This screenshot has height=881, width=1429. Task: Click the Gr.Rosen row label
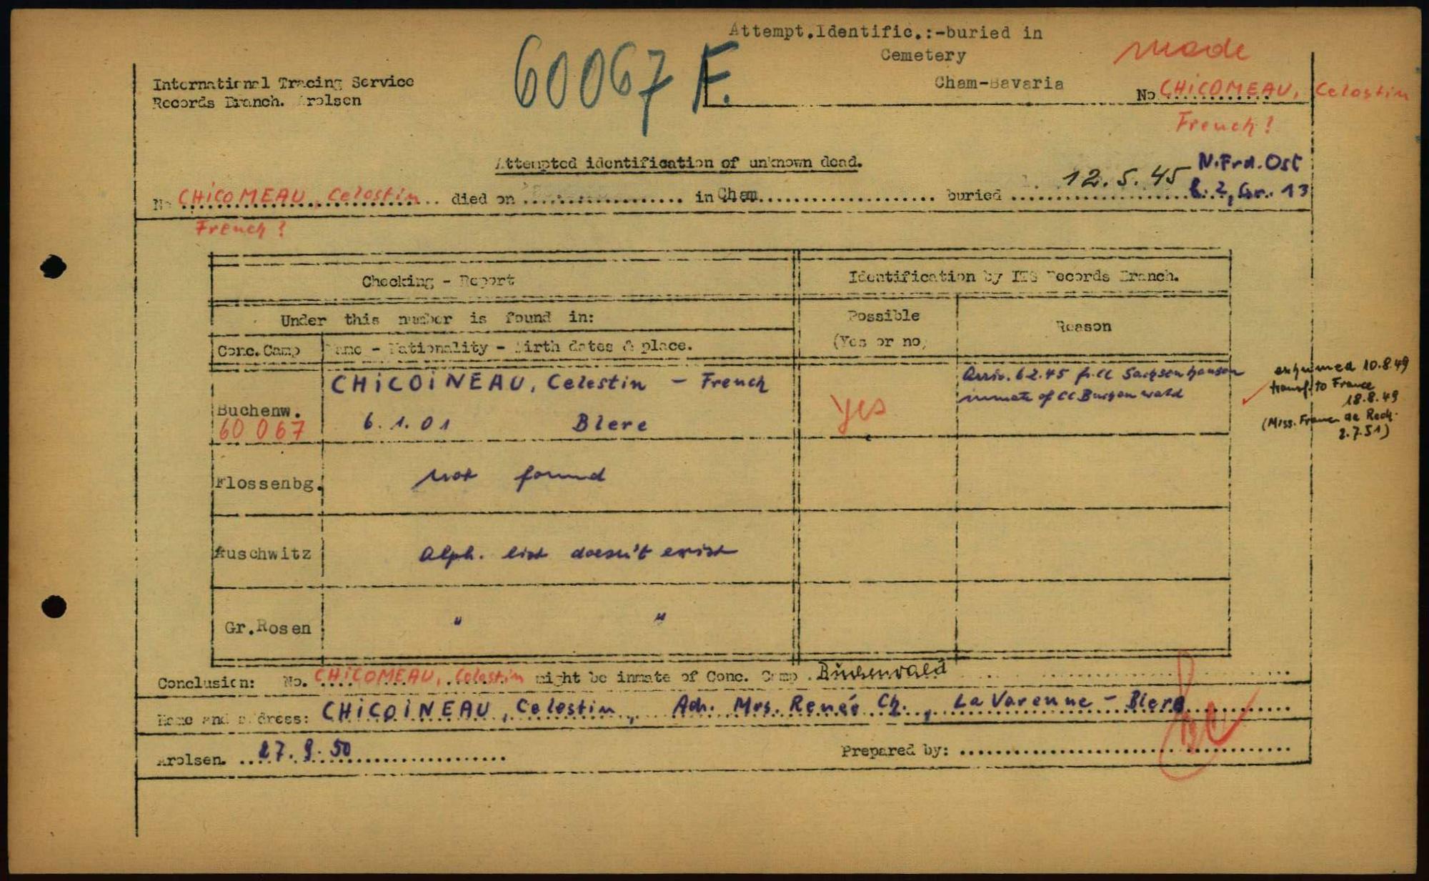(x=268, y=628)
